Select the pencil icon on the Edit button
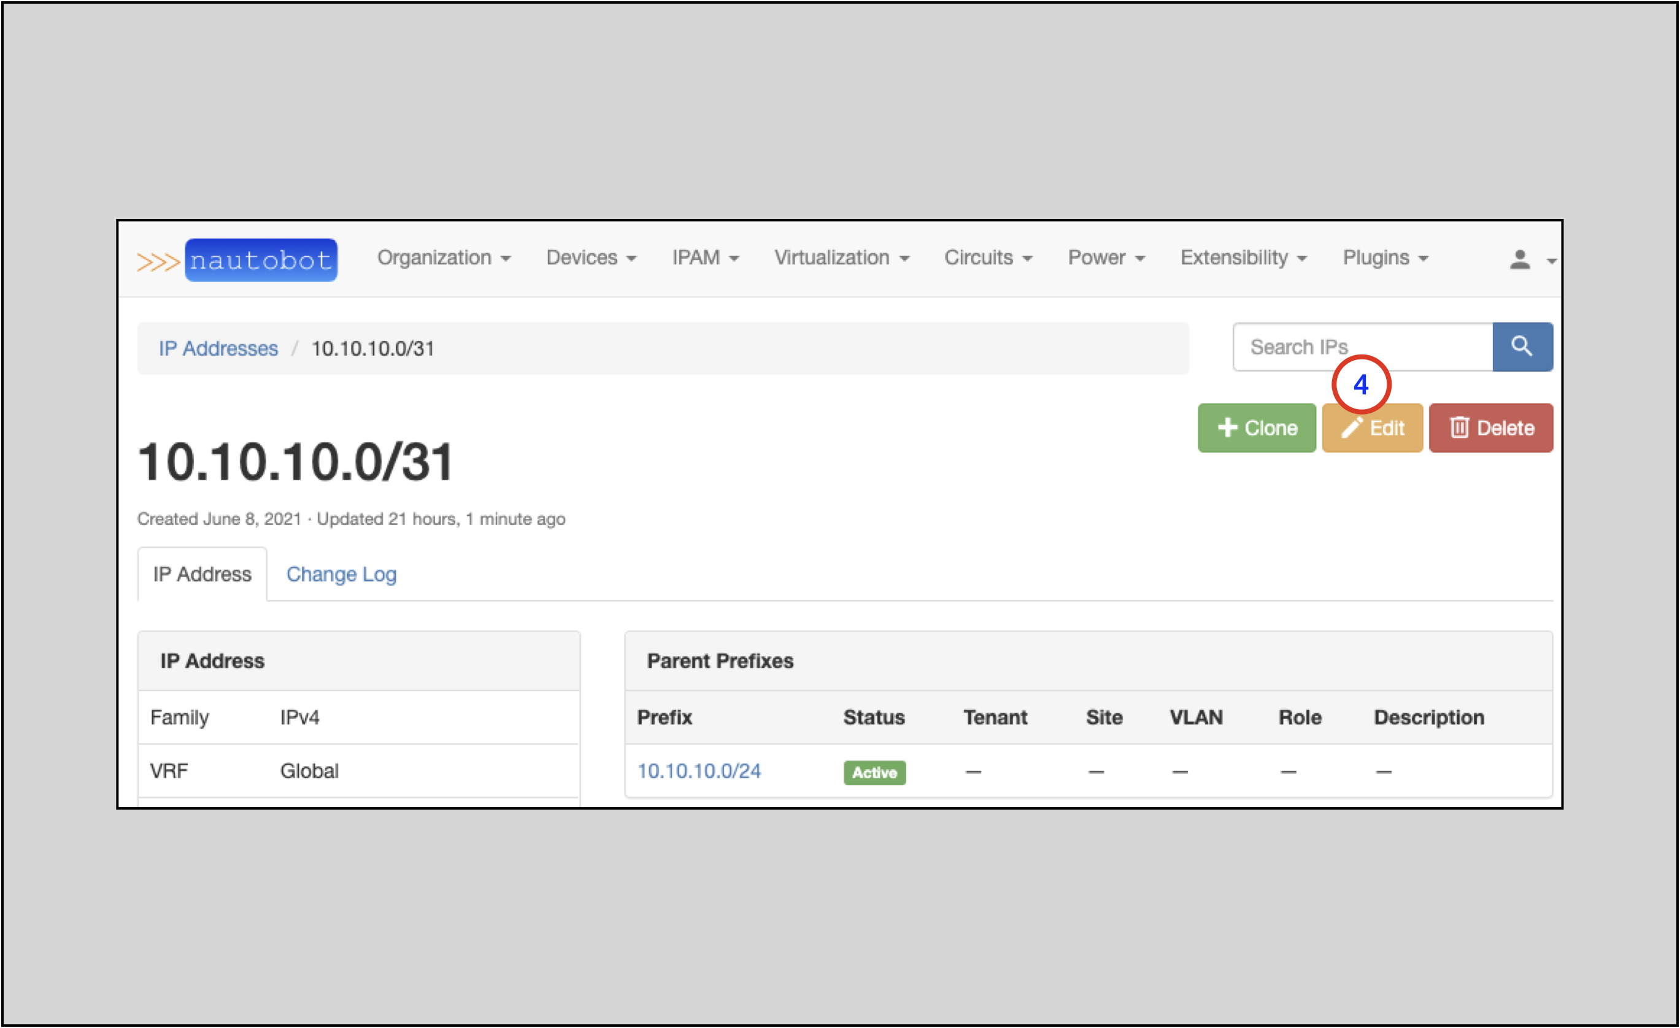The image size is (1680, 1028). pos(1352,428)
